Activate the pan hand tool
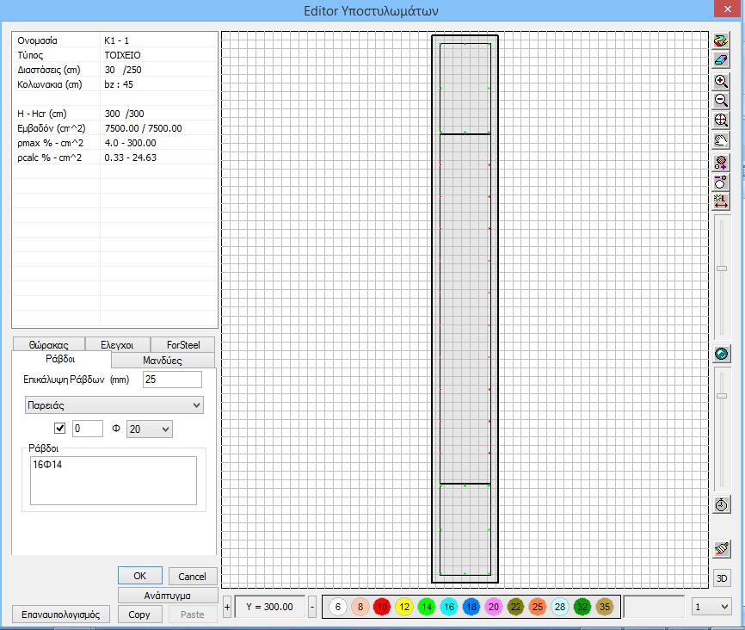The image size is (745, 630). click(721, 139)
